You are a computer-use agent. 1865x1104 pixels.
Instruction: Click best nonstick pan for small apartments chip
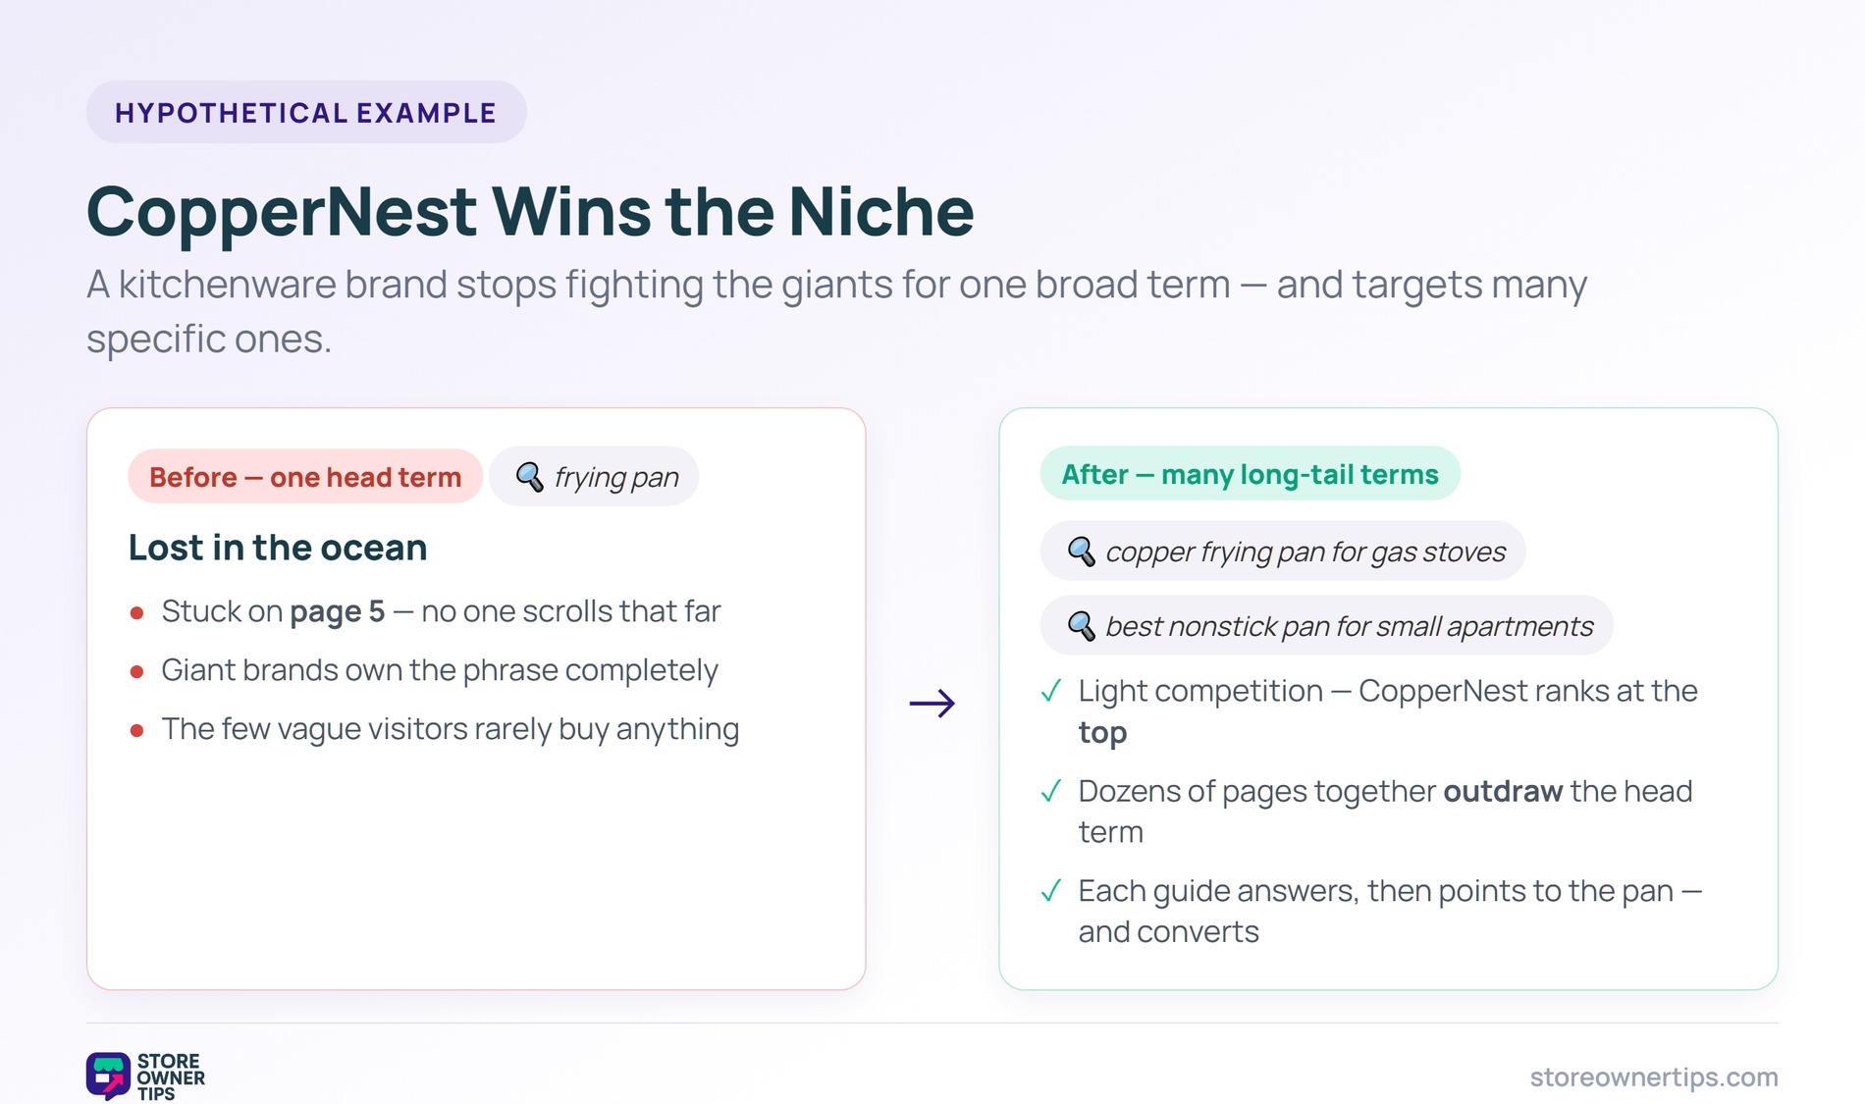1327,626
